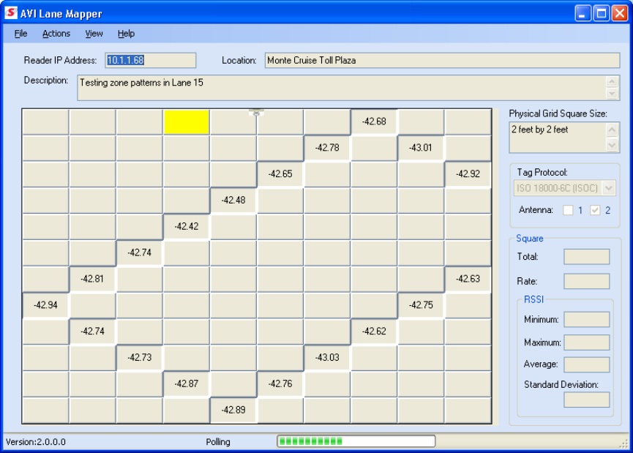Select grid square with -42.73
Screen dimensions: 633x453
(x=139, y=358)
